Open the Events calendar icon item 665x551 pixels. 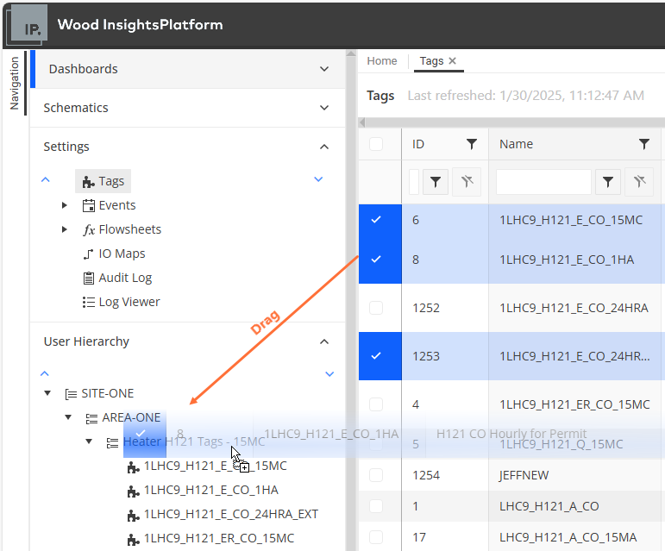click(88, 205)
